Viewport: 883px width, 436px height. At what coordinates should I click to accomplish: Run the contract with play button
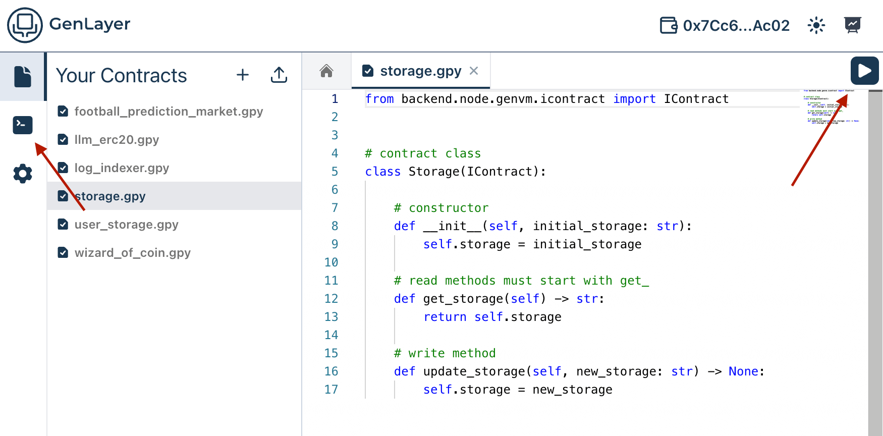click(x=864, y=71)
